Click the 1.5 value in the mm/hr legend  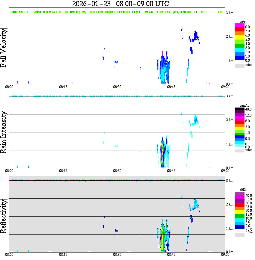click(247, 132)
